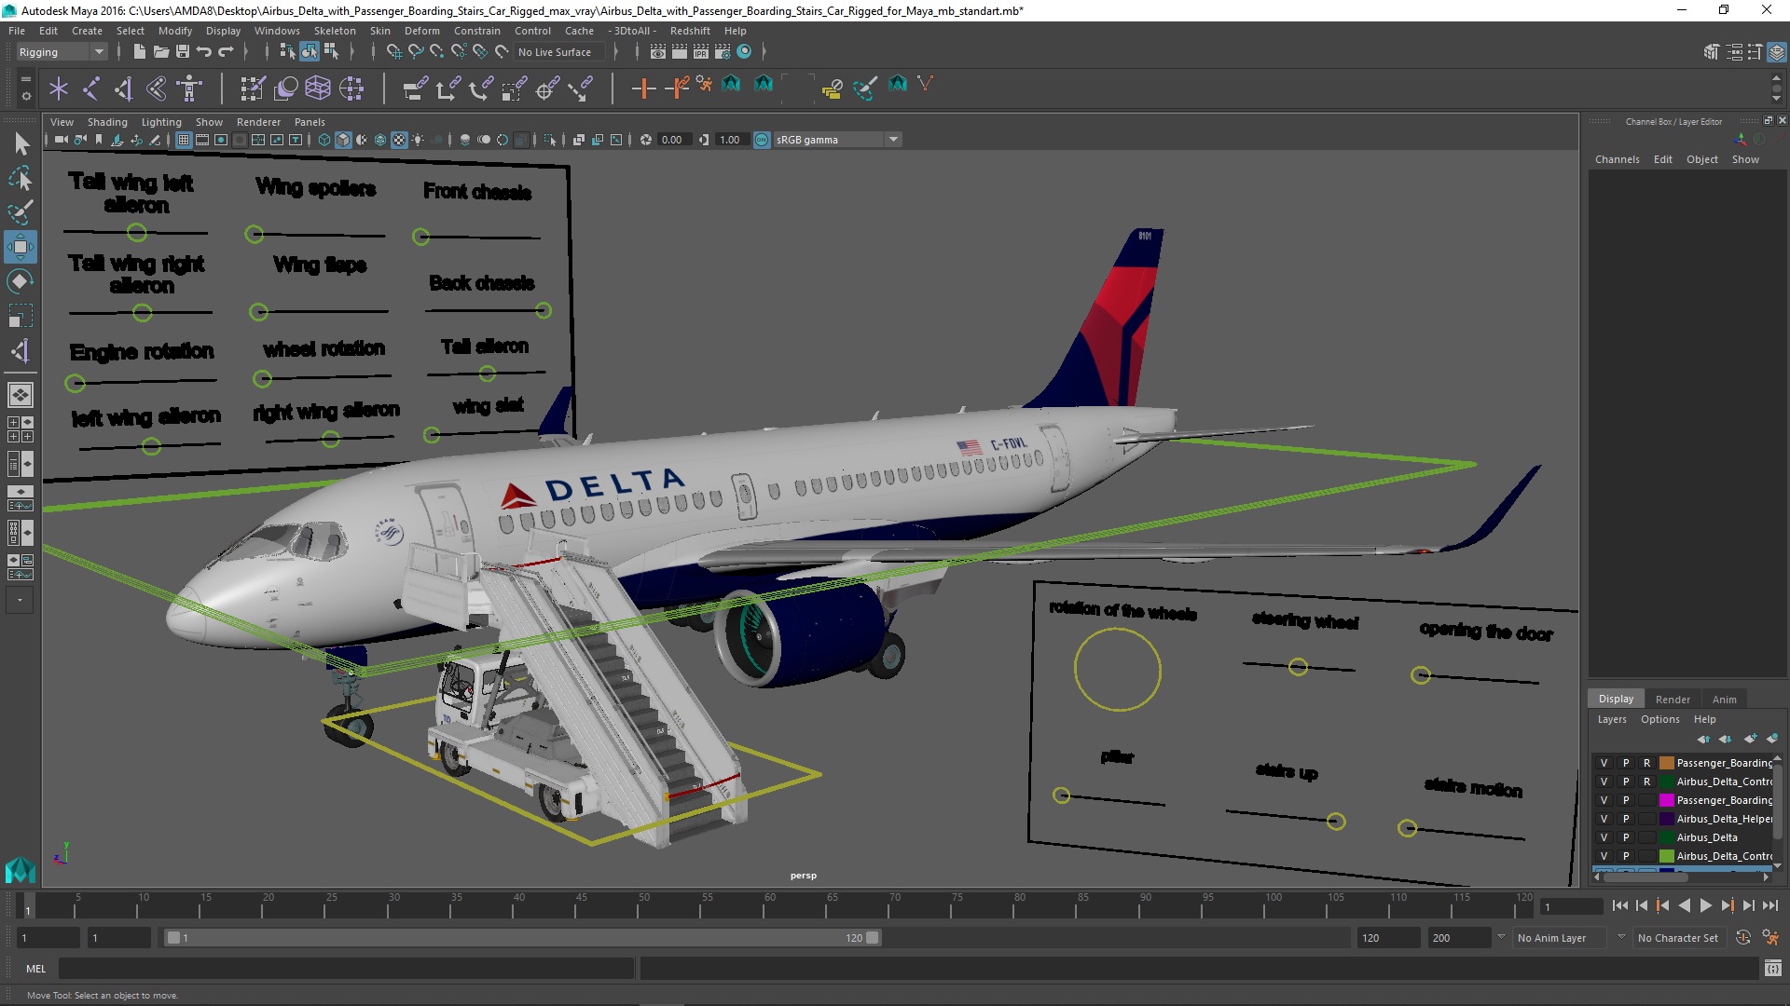Open the viewport Panels menu

(x=310, y=122)
